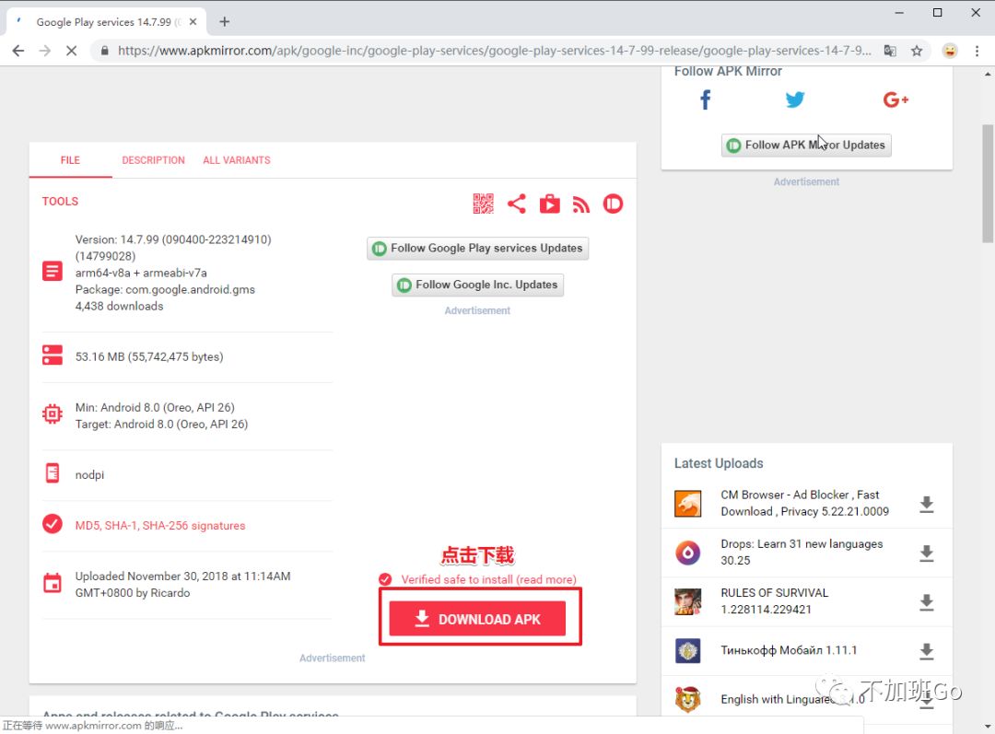This screenshot has height=734, width=995.
Task: Click Follow Google Inc. Updates button
Action: coord(478,285)
